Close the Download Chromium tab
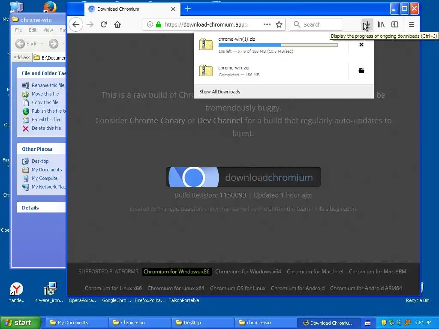439x329 pixels. point(173,9)
